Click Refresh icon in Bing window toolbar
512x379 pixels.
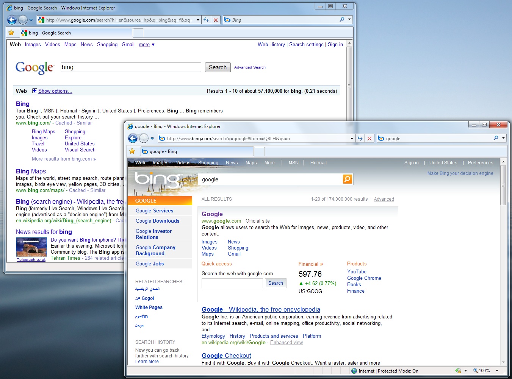click(x=360, y=139)
